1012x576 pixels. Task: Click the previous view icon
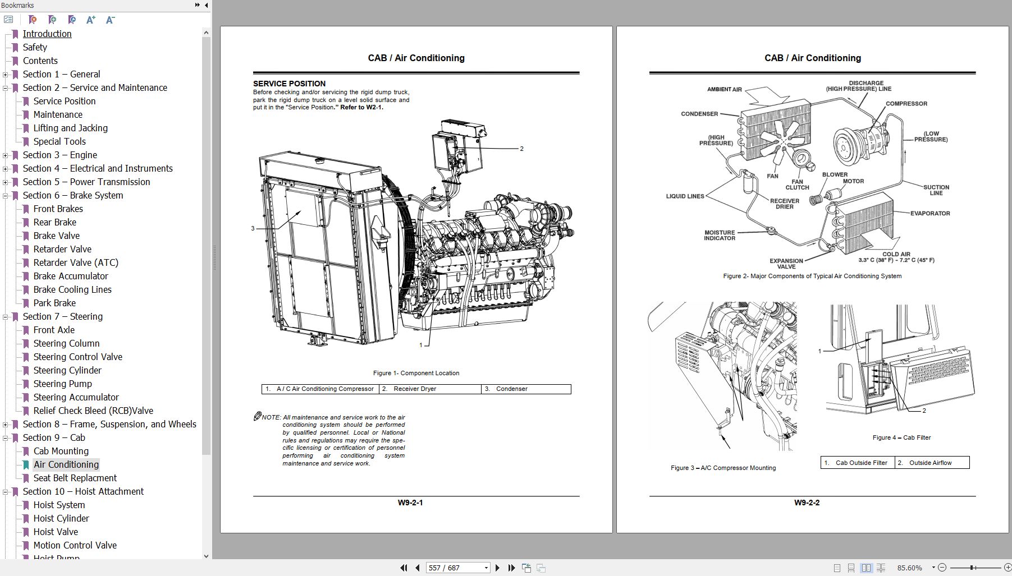pos(527,568)
